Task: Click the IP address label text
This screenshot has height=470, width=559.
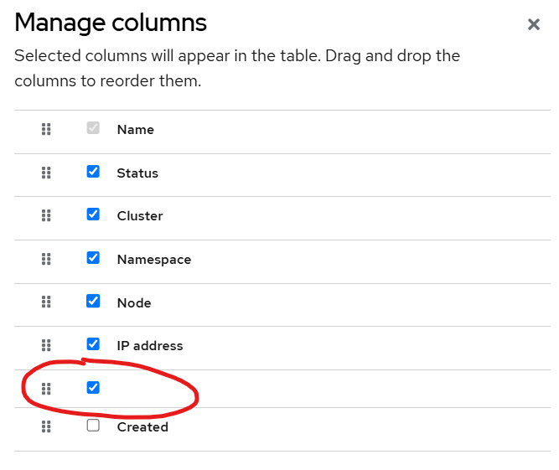Action: tap(150, 346)
